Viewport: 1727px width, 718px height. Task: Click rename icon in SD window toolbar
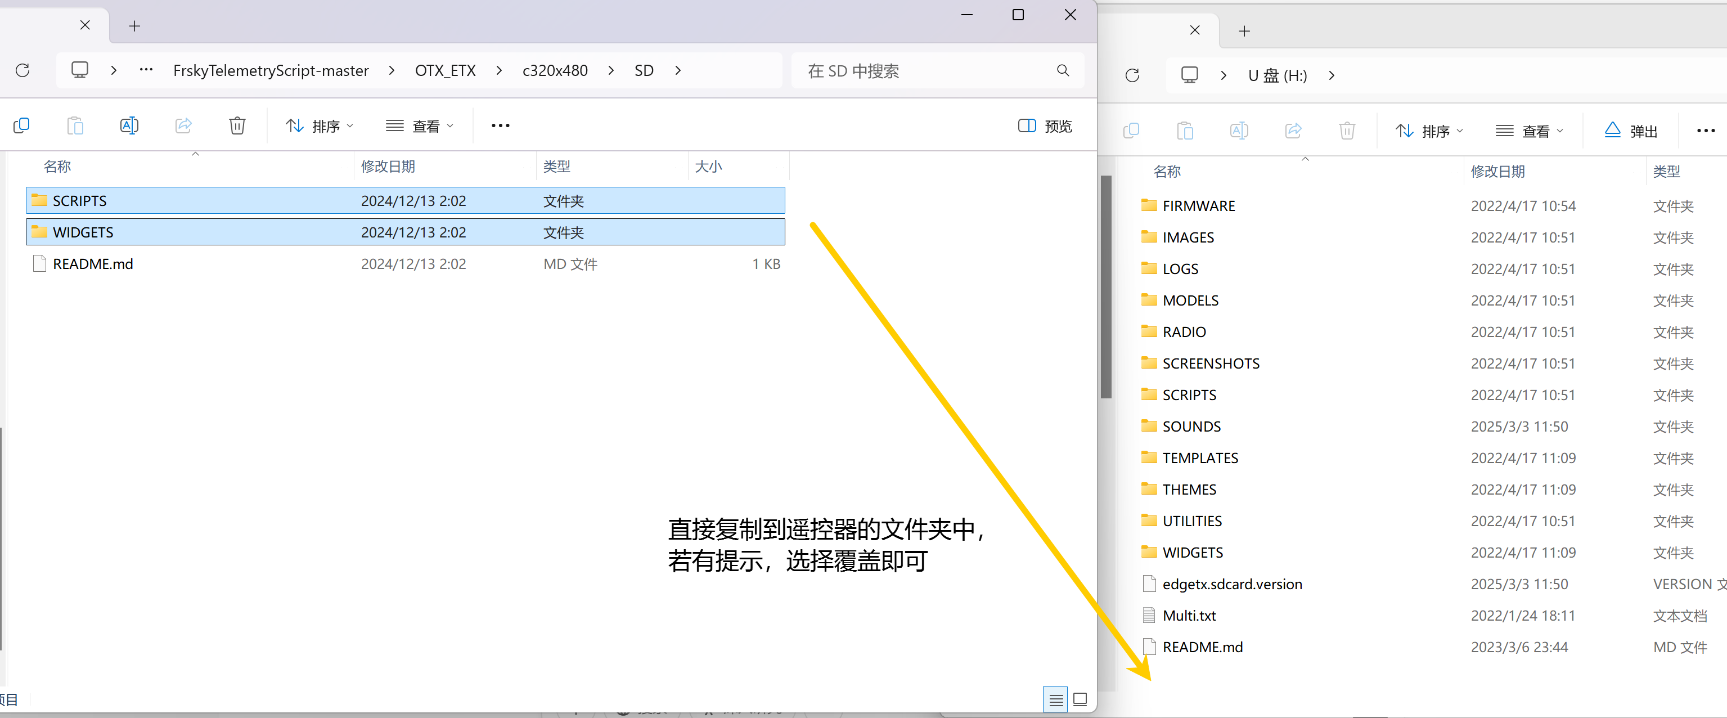(129, 125)
